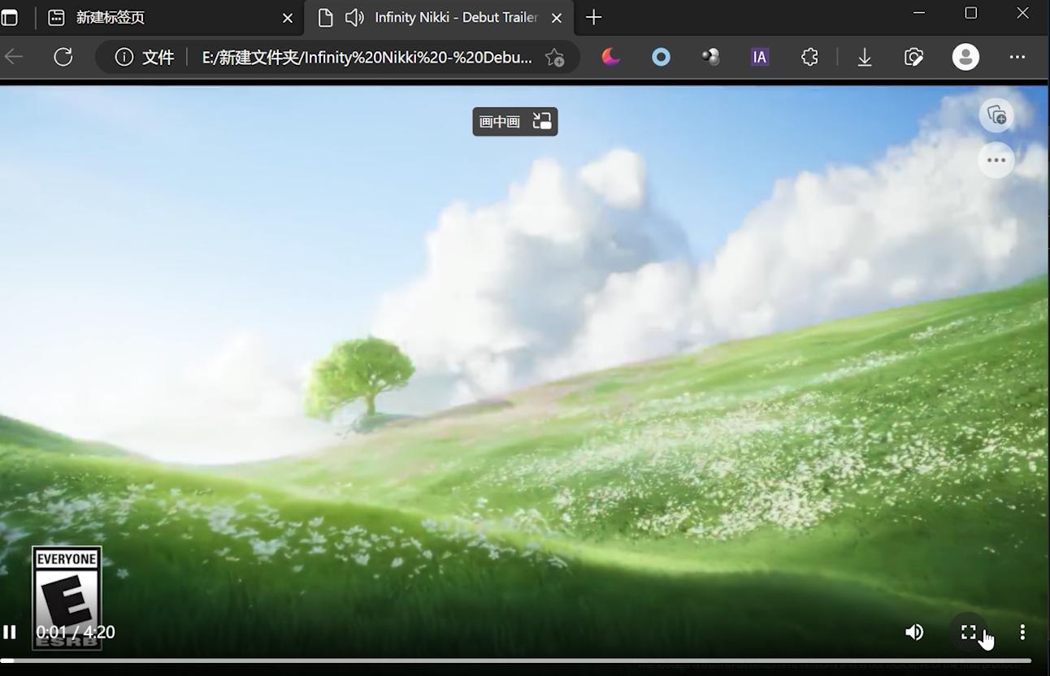Screen dimensions: 1050x676
Task: Open the floating collections overflow menu
Action: (996, 160)
